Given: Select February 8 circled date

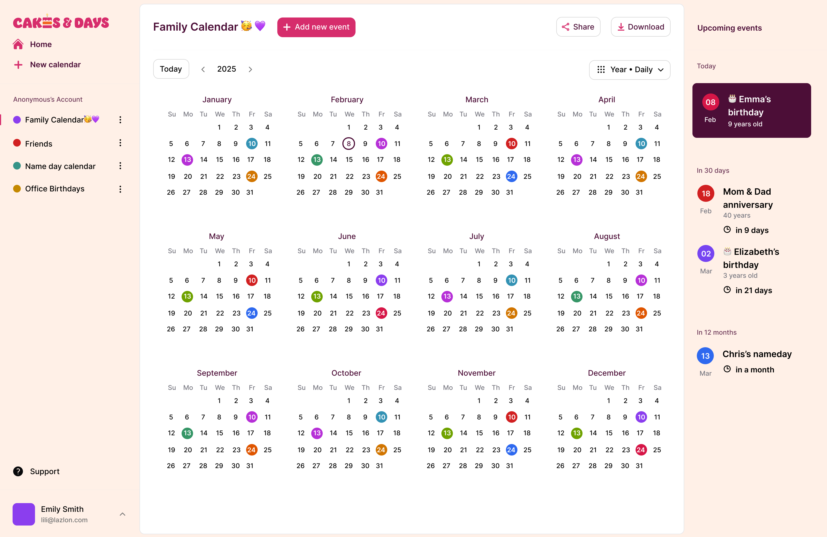Looking at the screenshot, I should pyautogui.click(x=348, y=144).
